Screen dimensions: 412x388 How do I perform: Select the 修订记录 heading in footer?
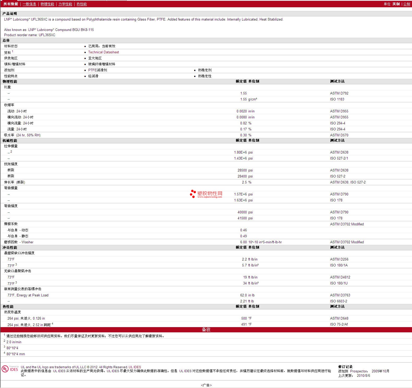(x=345, y=367)
